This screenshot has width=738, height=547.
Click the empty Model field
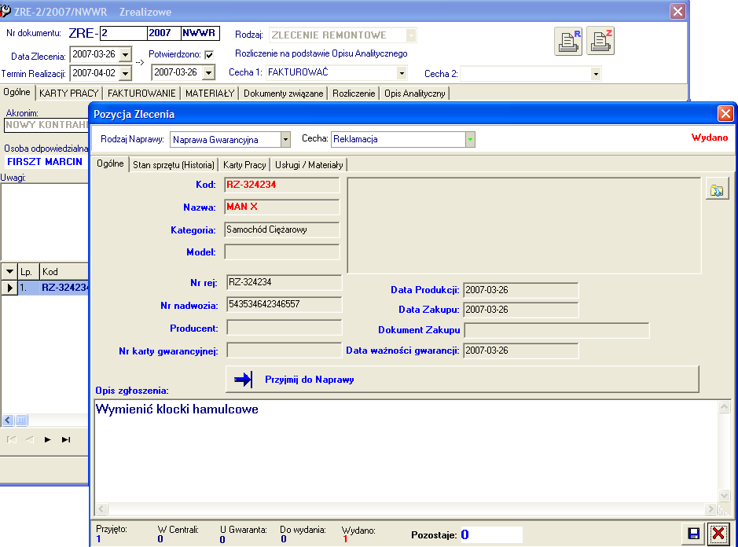click(281, 251)
